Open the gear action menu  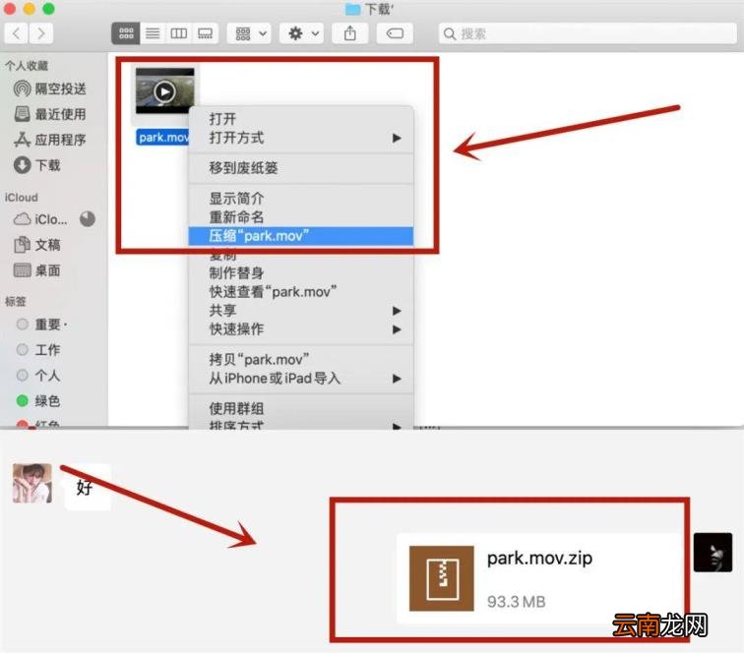pyautogui.click(x=302, y=33)
